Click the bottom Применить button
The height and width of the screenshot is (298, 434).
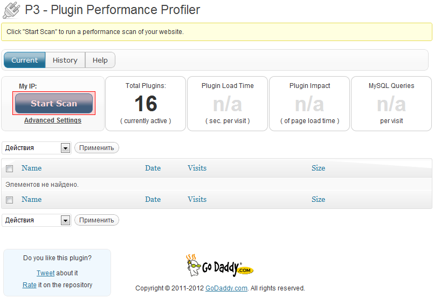point(97,220)
